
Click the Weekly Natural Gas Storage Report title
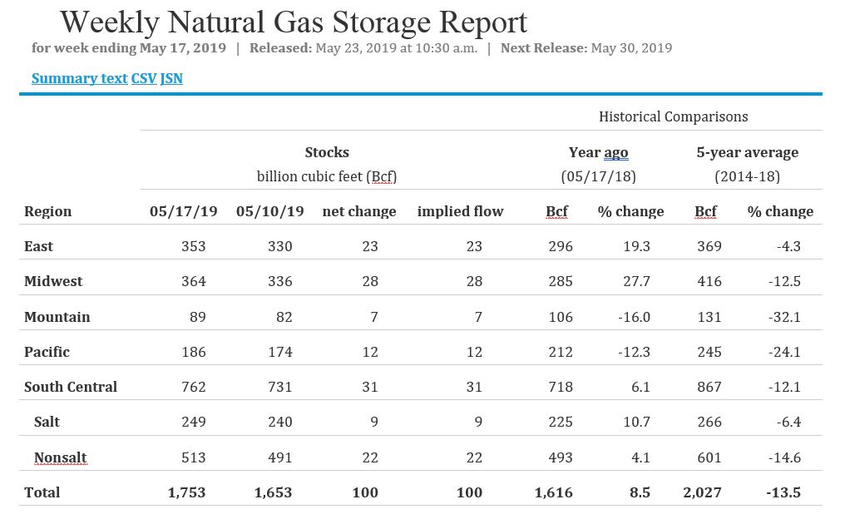point(294,22)
